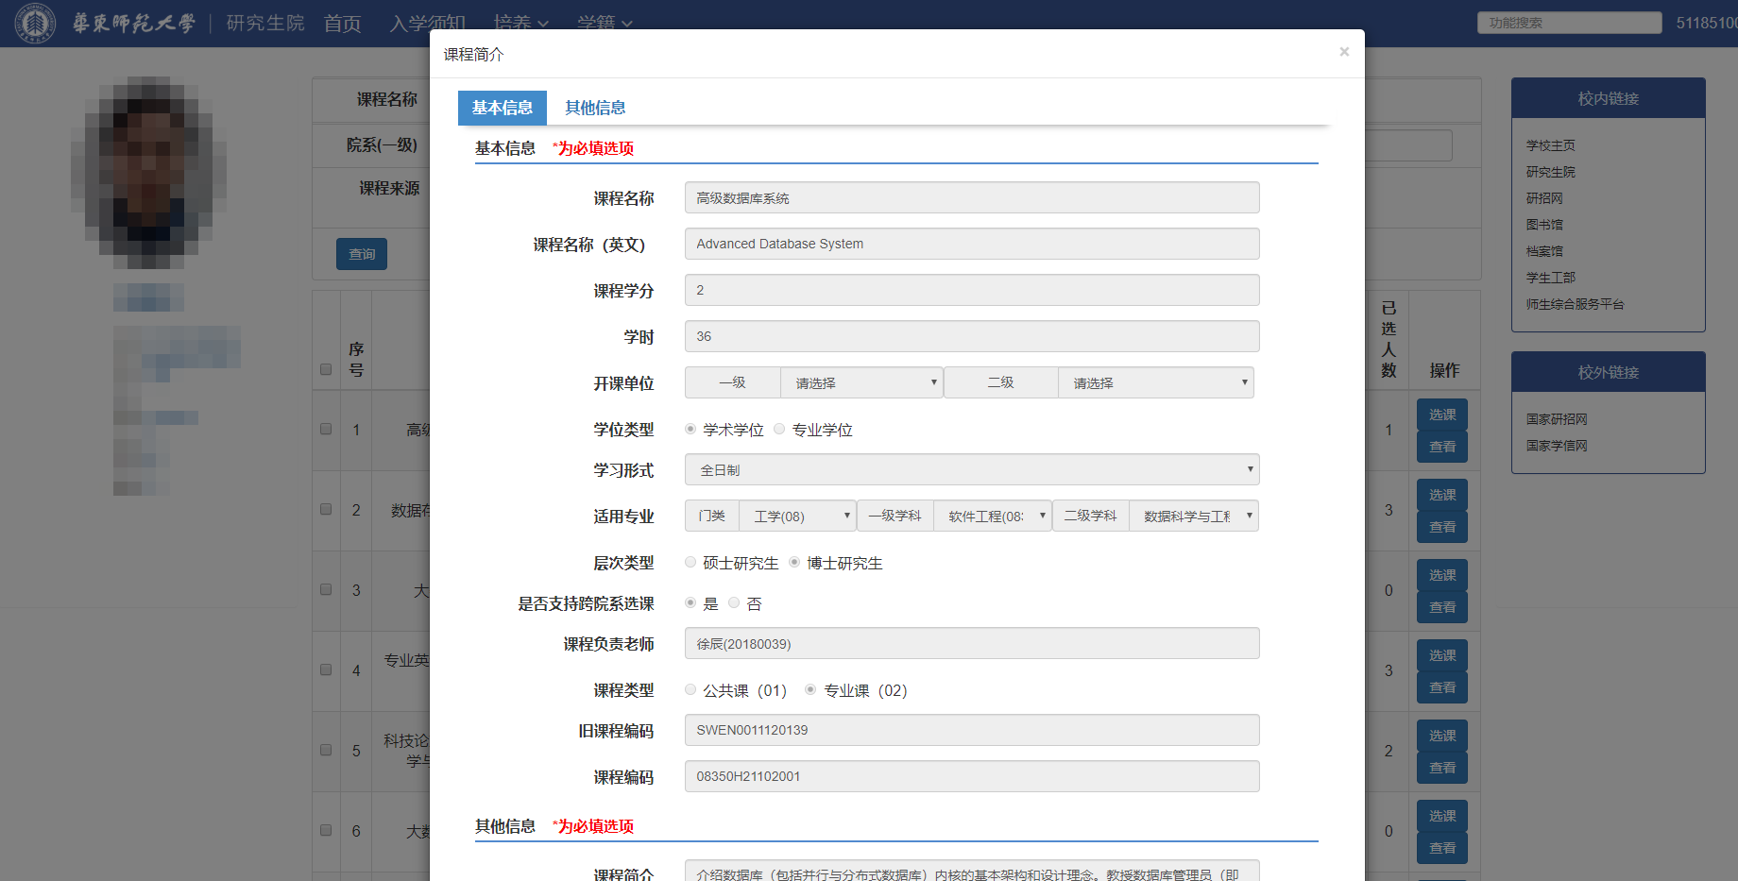Choose the 硕士研究生 radio option
The image size is (1738, 881).
coord(690,563)
